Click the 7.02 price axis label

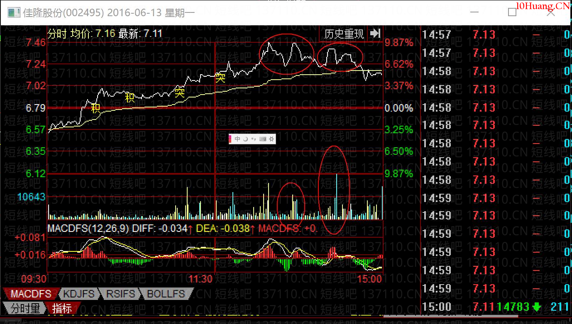(x=35, y=86)
